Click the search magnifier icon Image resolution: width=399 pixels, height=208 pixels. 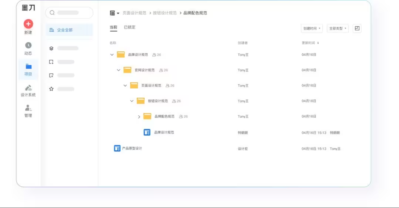(52, 13)
